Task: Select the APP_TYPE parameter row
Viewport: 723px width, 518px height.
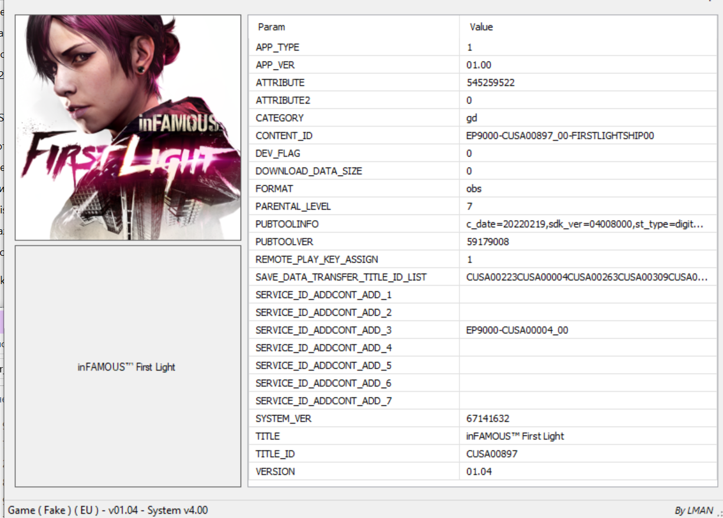Action: [482, 47]
